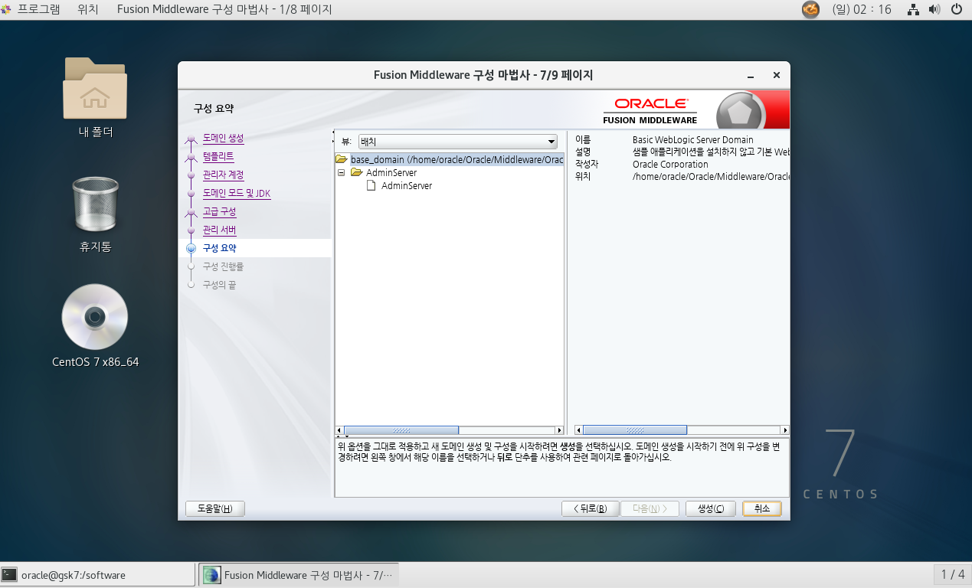Click the 1 / 4 workspace switcher
The height and width of the screenshot is (588, 972).
[952, 574]
